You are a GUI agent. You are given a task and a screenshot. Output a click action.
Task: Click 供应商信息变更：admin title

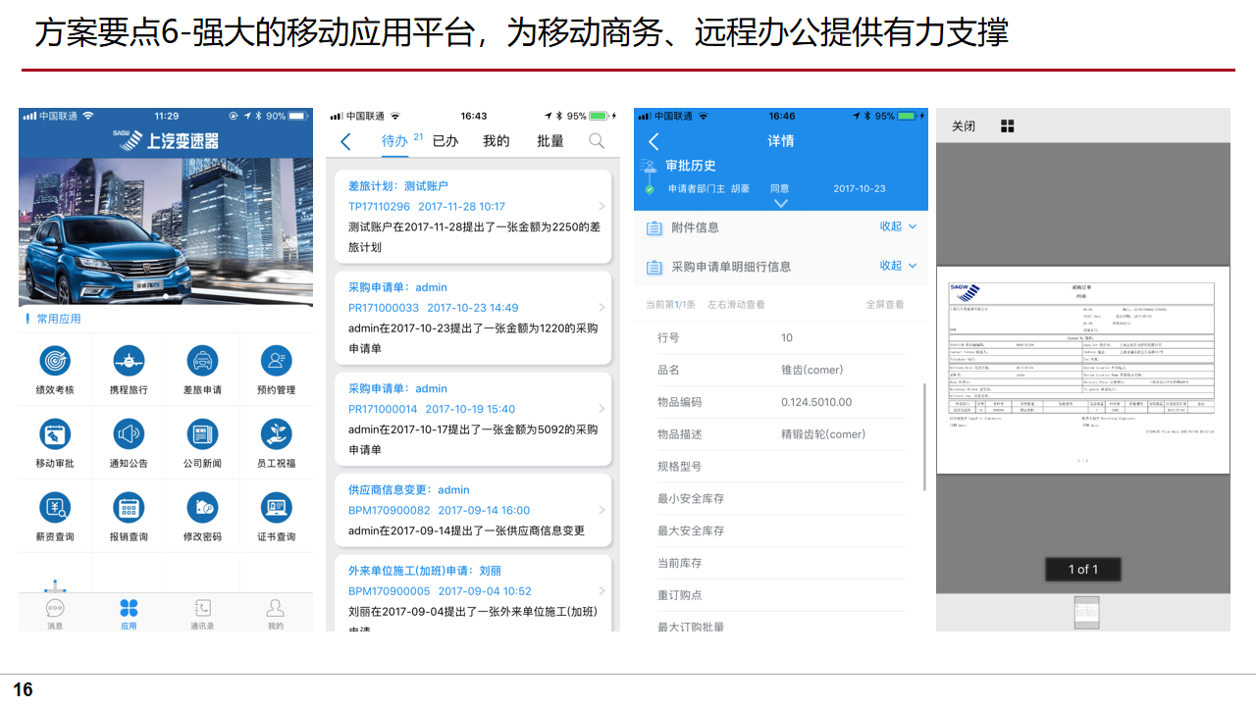[x=408, y=489]
